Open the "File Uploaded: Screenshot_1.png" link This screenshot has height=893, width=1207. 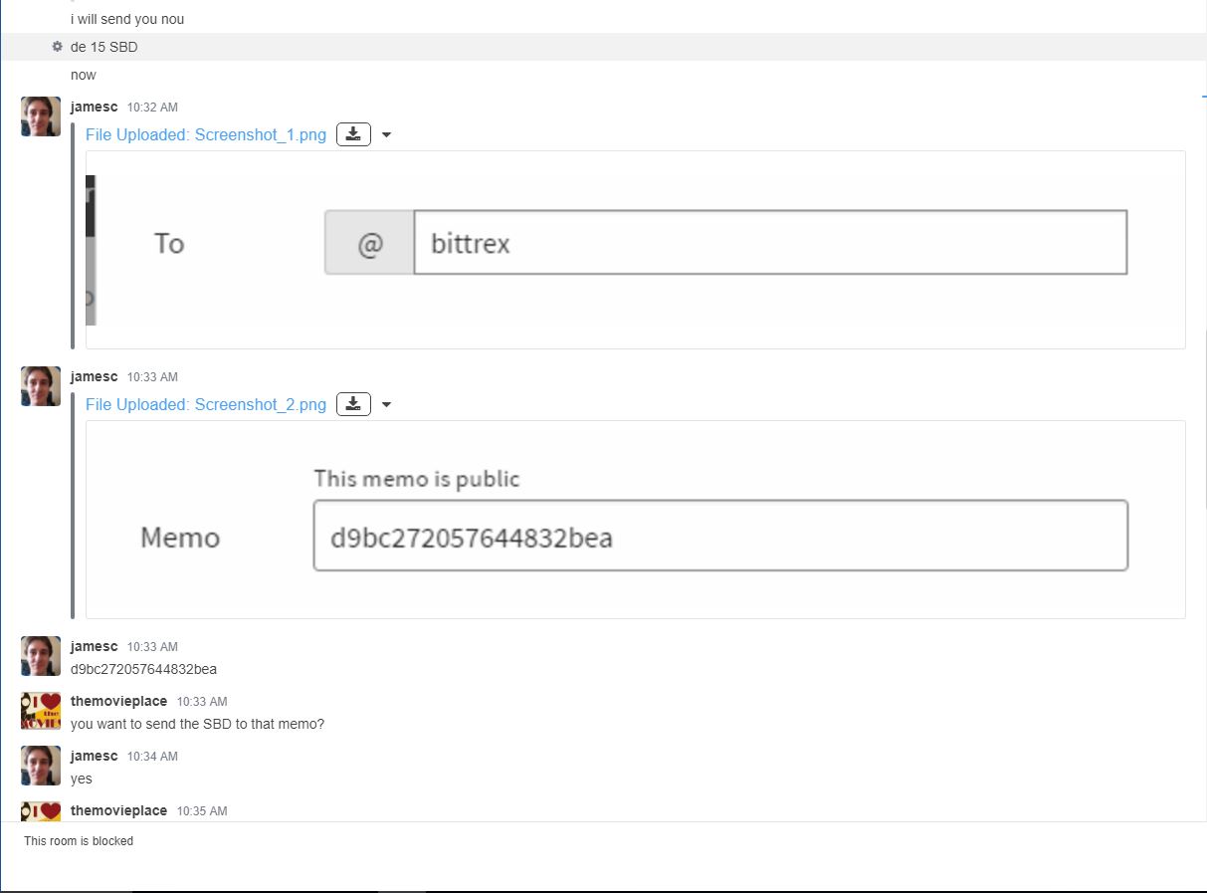206,135
